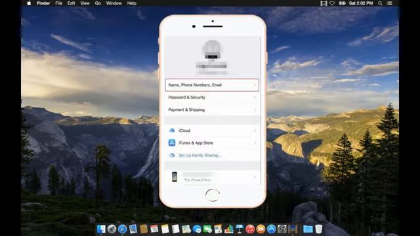Tap iTunes & App Store row icon

172,143
